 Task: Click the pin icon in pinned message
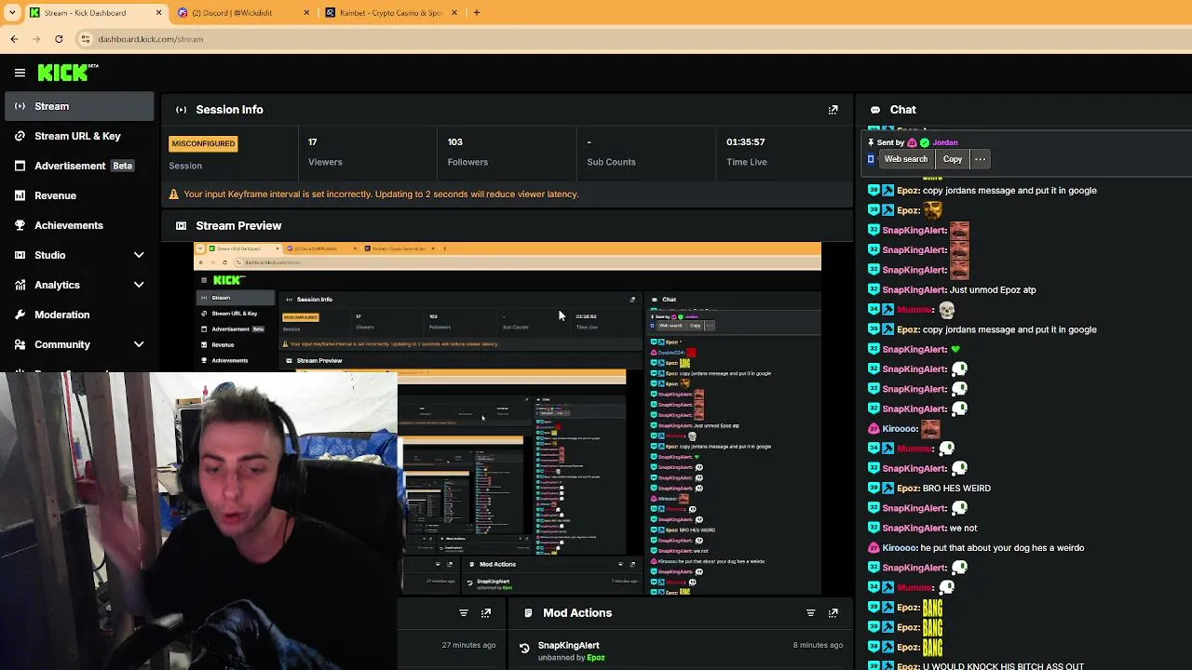871,142
